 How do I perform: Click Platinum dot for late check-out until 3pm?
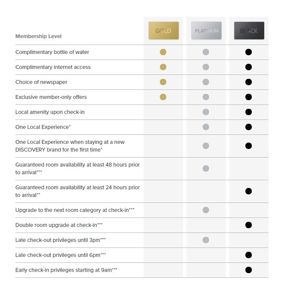(x=206, y=240)
